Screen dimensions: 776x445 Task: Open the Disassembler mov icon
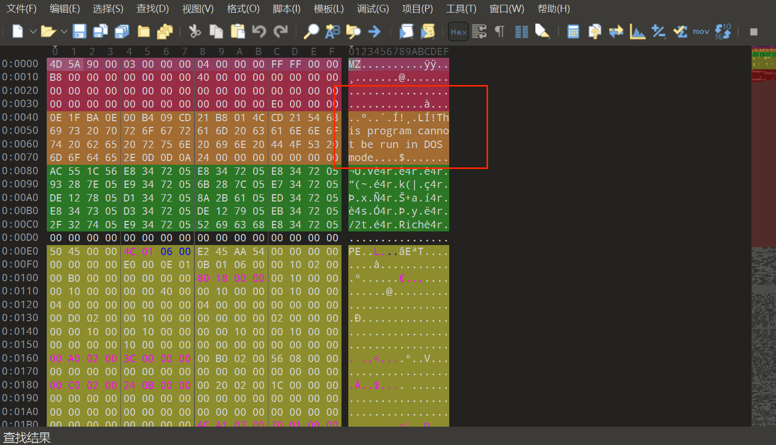[x=701, y=31]
